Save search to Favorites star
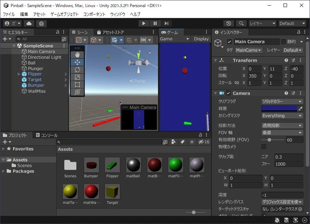Viewport: 310px width, 224px height. pyautogui.click(x=192, y=142)
